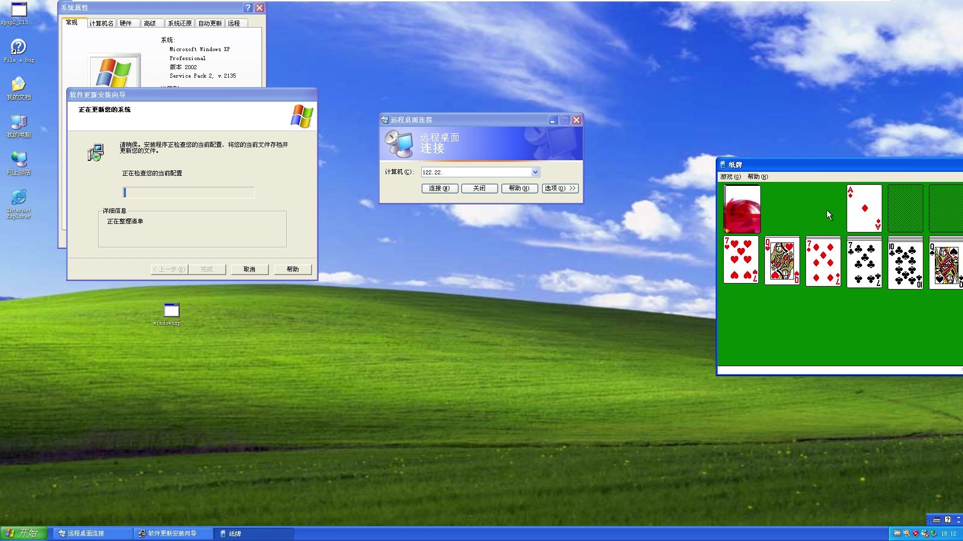The height and width of the screenshot is (541, 963).
Task: Close the 远程桌面连接 window
Action: [x=577, y=120]
